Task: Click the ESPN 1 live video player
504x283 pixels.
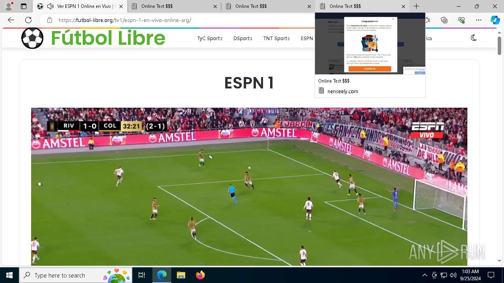Action: (249, 187)
